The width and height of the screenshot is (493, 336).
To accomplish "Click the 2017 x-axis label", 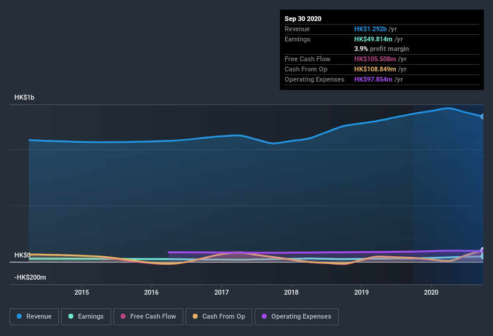I will (222, 292).
